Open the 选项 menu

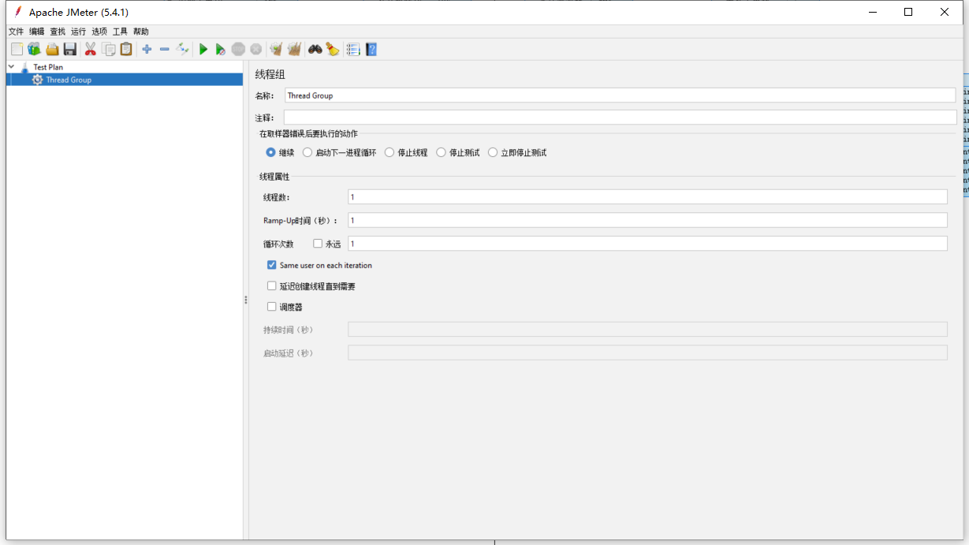click(99, 32)
